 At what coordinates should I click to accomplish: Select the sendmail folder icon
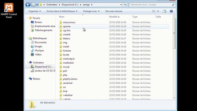(61, 83)
